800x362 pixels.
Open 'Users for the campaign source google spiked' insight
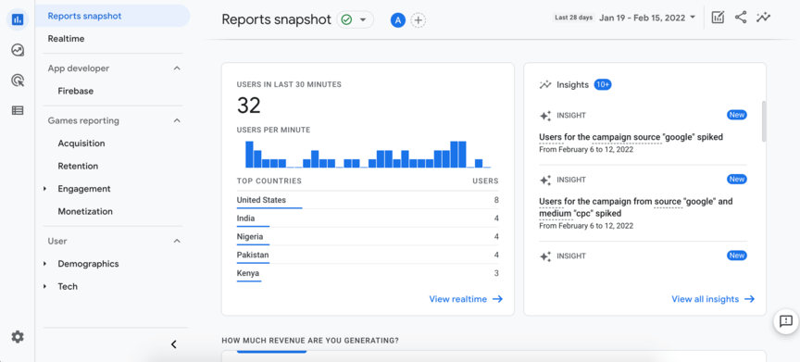pyautogui.click(x=631, y=138)
